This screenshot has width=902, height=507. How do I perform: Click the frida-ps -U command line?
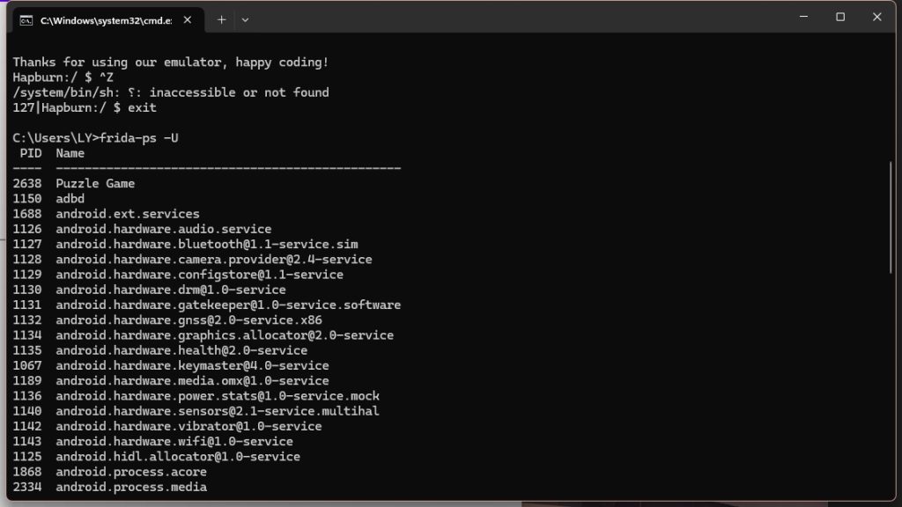point(95,138)
